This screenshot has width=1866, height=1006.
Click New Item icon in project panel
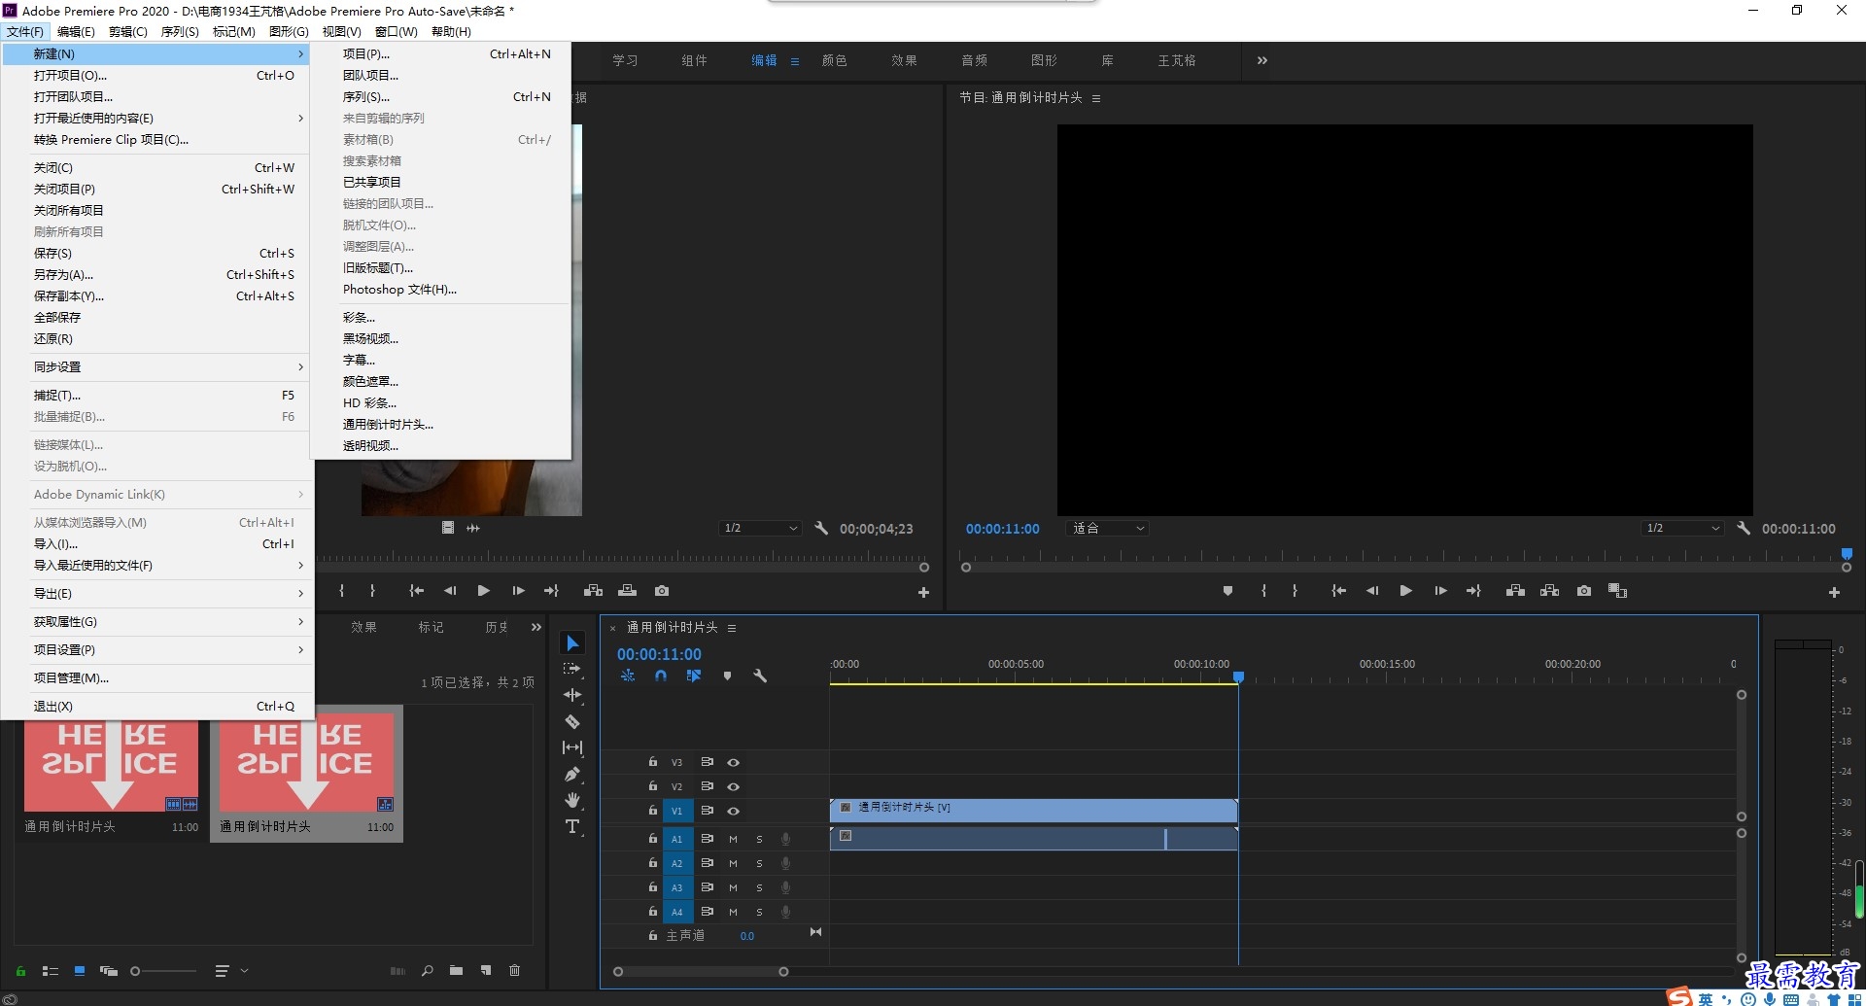pyautogui.click(x=486, y=970)
